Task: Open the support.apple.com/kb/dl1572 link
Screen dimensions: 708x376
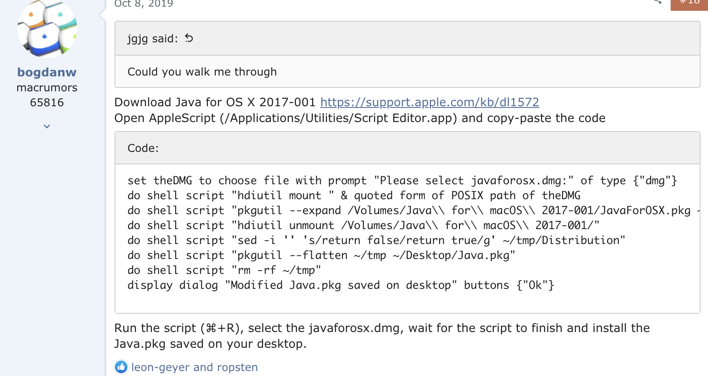Action: [x=430, y=102]
